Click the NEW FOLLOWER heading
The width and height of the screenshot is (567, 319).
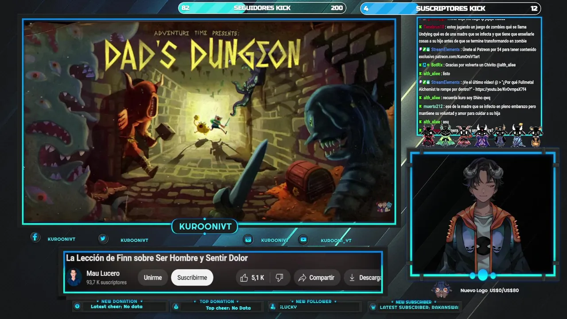point(314,302)
